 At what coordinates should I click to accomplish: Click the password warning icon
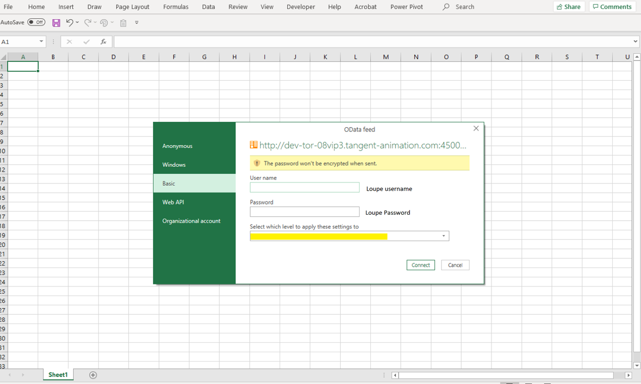click(x=257, y=163)
